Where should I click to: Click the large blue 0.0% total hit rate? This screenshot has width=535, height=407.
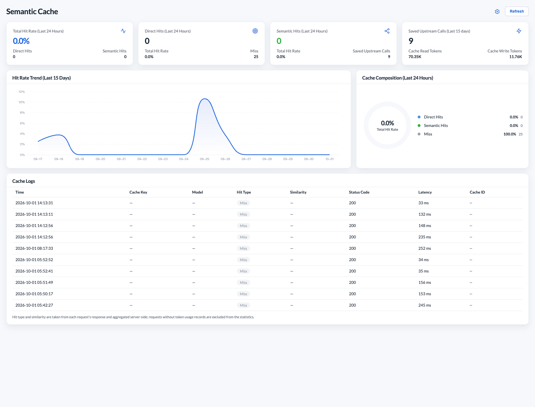pyautogui.click(x=21, y=41)
